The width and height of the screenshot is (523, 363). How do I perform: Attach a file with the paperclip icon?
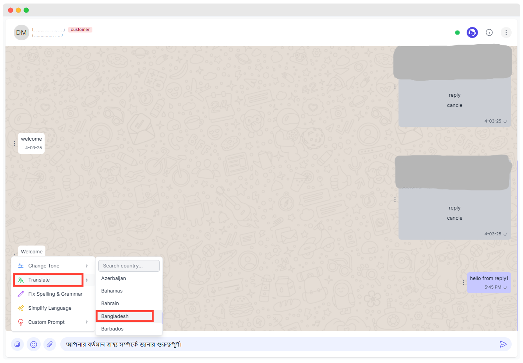point(50,344)
